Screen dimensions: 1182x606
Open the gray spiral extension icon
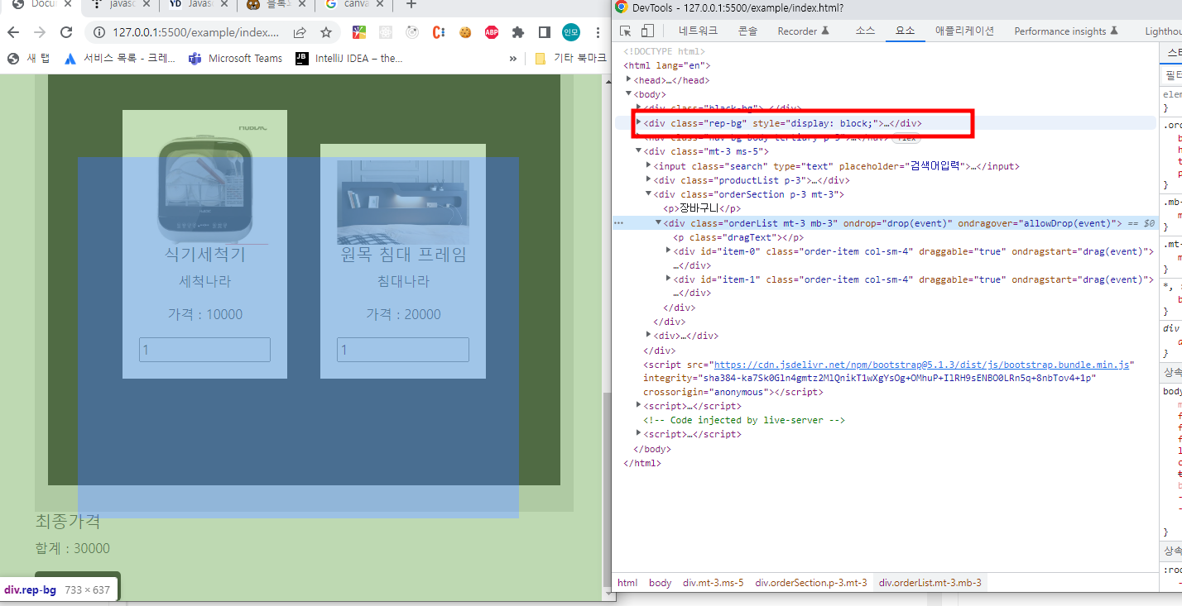tap(412, 33)
